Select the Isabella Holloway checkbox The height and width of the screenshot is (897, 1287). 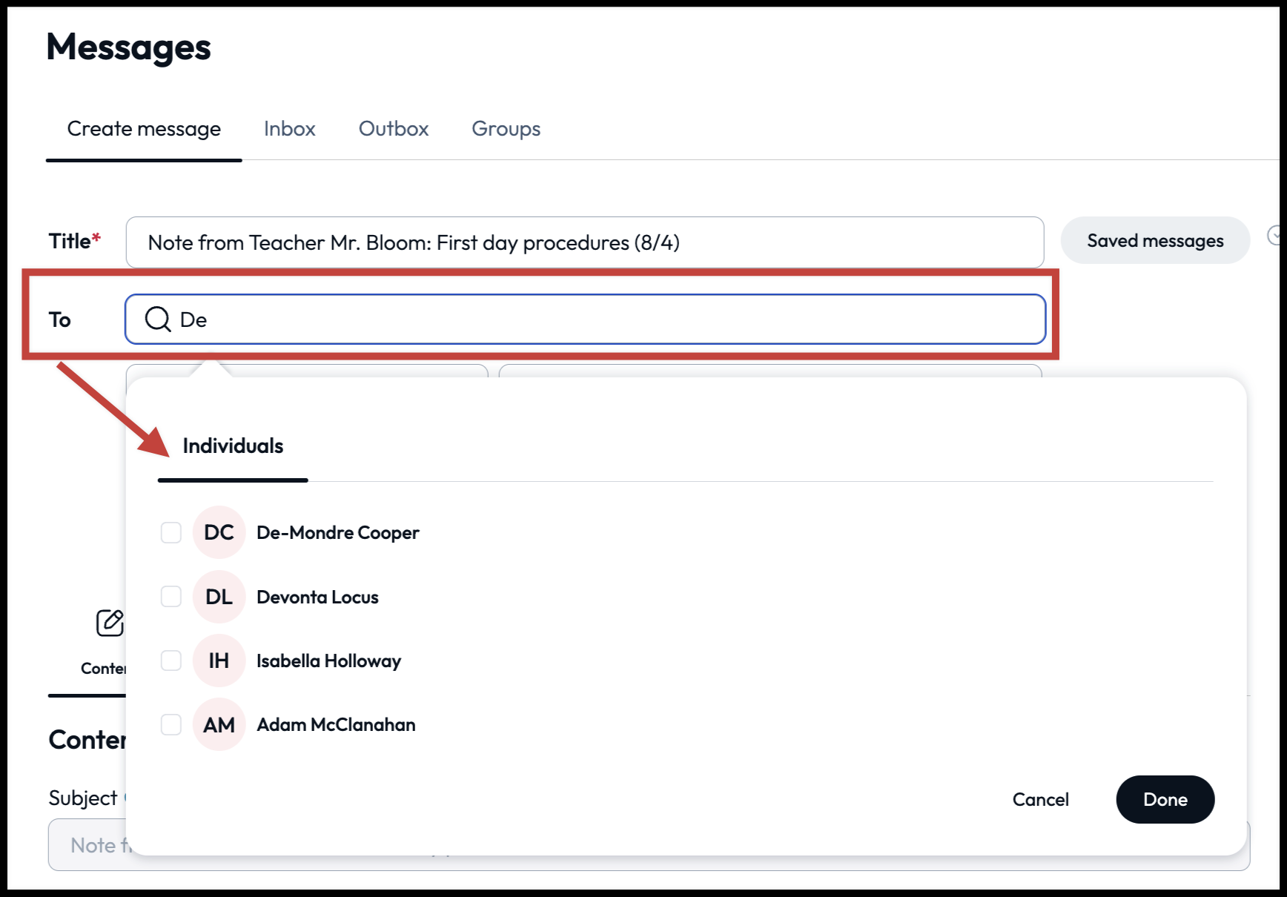[x=171, y=661]
